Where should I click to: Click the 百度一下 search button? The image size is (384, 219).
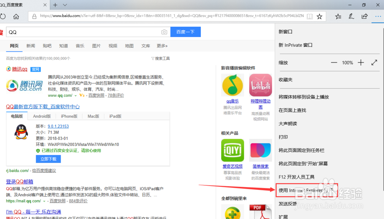(185, 32)
